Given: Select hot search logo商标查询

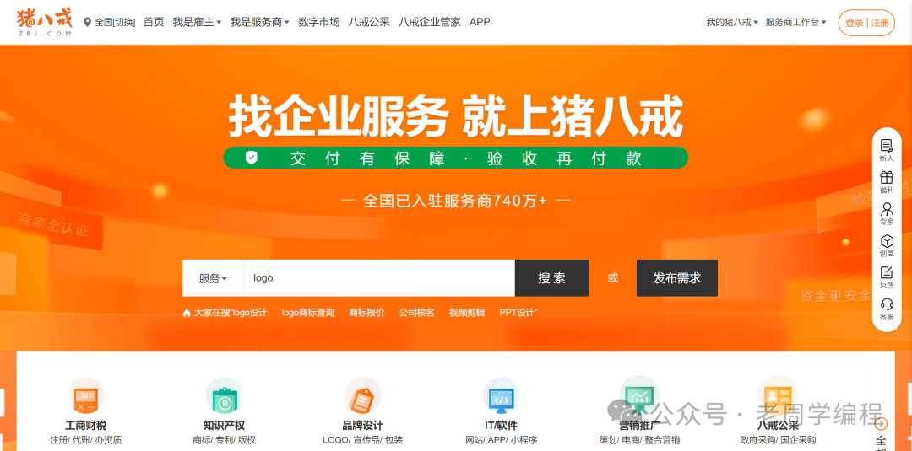Looking at the screenshot, I should (308, 313).
